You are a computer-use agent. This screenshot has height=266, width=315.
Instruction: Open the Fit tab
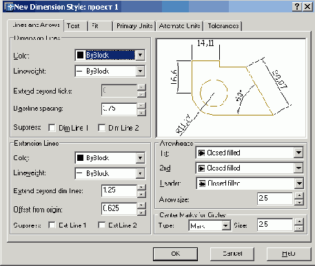pyautogui.click(x=101, y=26)
